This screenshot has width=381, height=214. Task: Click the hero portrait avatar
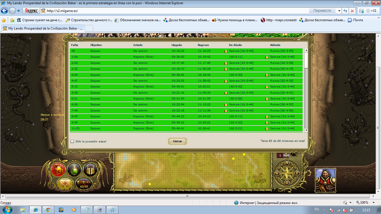click(x=325, y=180)
